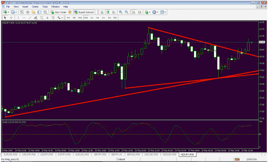Expand the Profiles dropdown arrow
This screenshot has width=268, height=162.
(16, 12)
